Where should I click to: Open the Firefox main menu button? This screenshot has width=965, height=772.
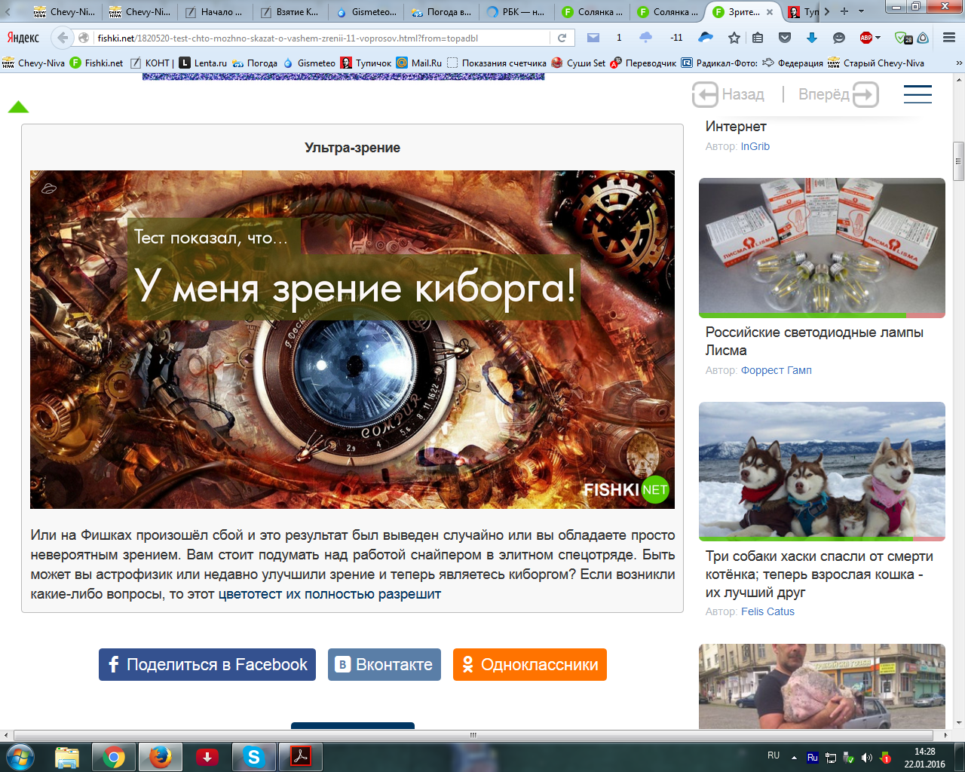point(948,38)
